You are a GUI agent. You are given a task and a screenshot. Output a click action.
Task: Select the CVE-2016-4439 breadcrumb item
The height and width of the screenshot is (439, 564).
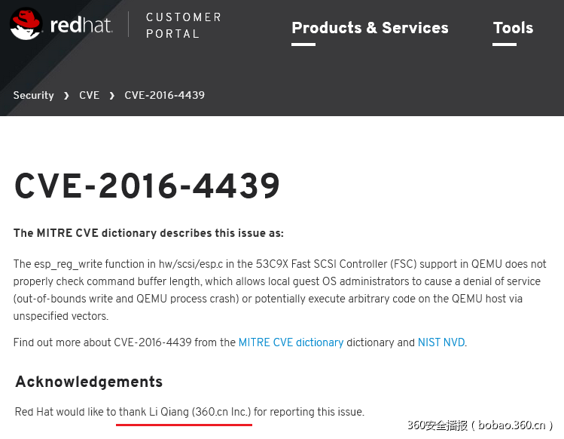[164, 95]
